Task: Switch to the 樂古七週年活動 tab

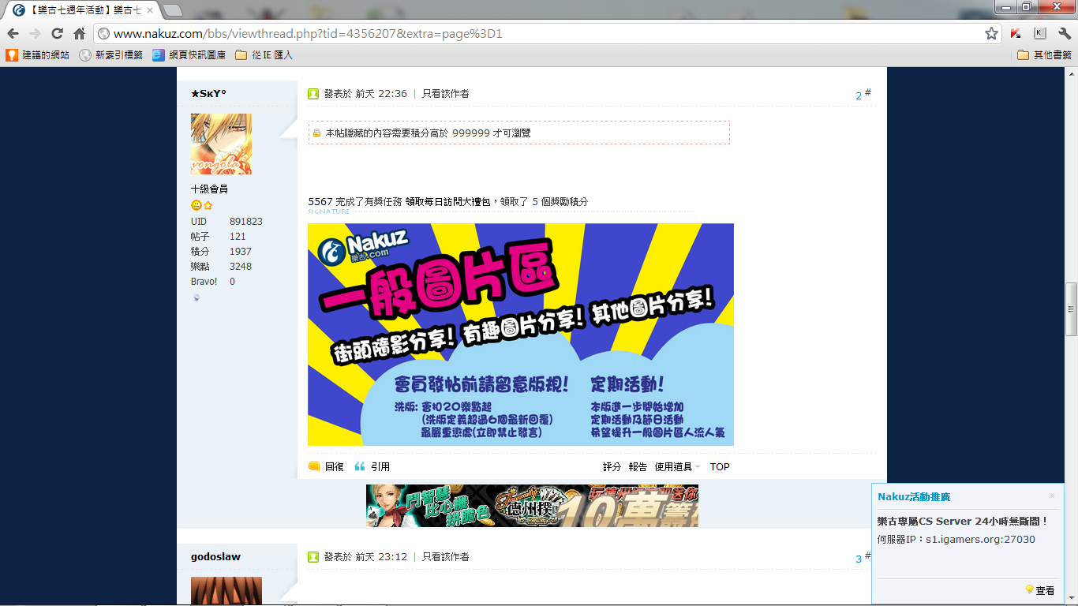Action: click(x=79, y=10)
